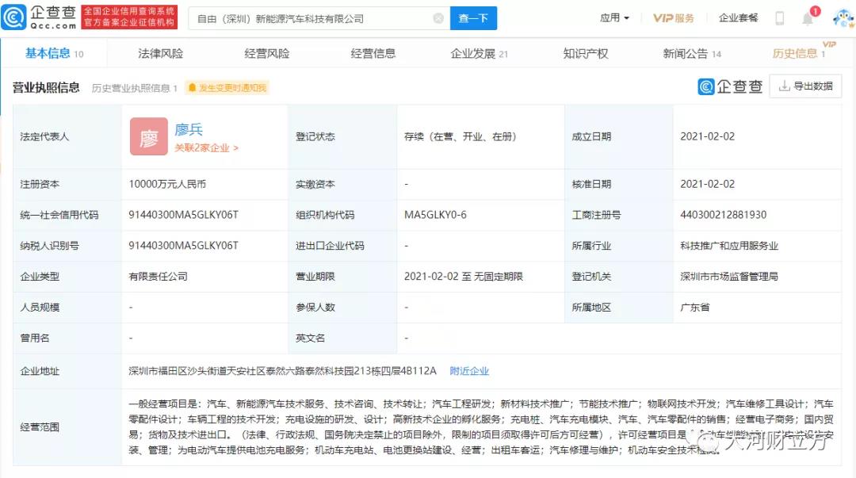Click the 导出数据 export button
The image size is (856, 478).
(x=806, y=86)
